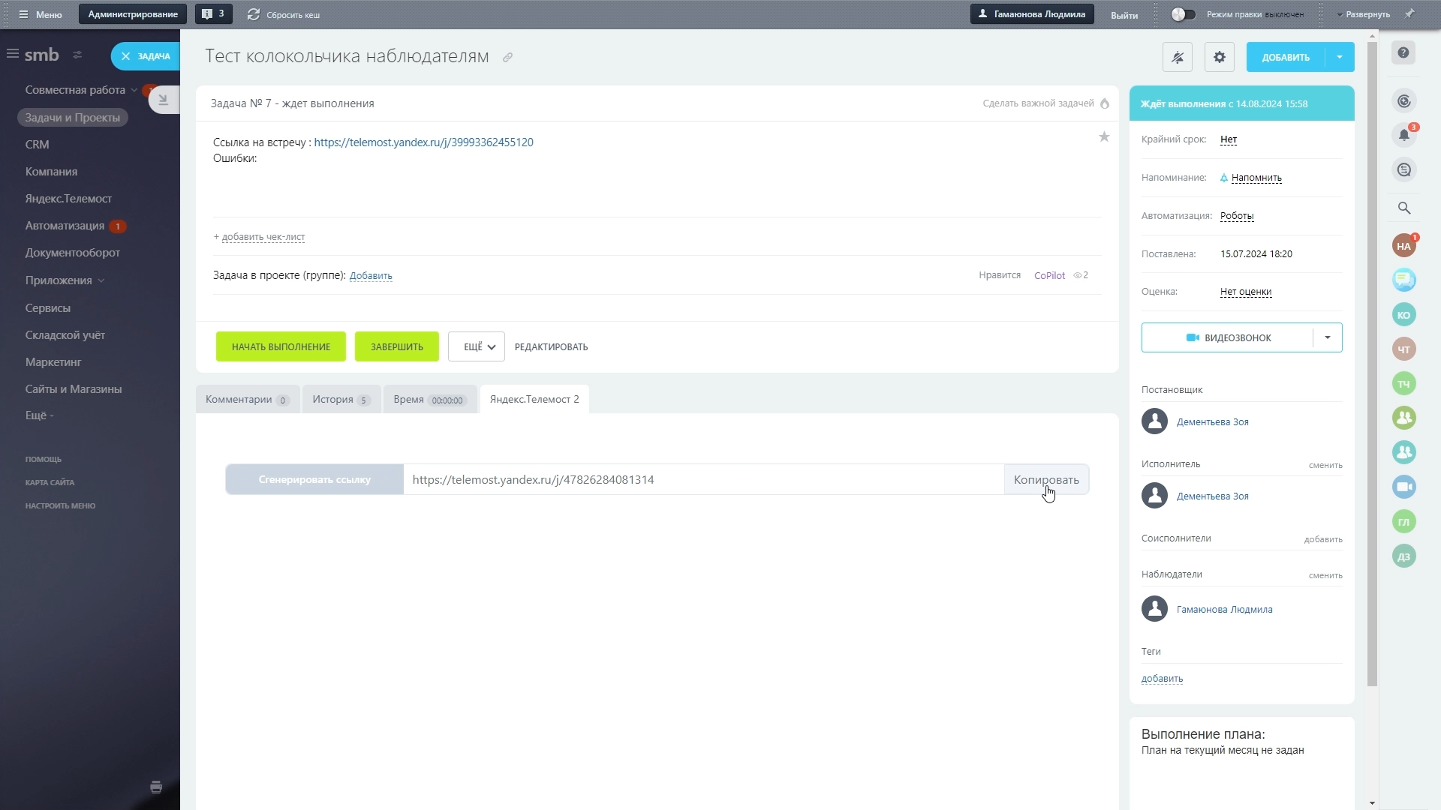This screenshot has height=810, width=1441.
Task: Click the printer icon in the left sidebar
Action: [x=156, y=787]
